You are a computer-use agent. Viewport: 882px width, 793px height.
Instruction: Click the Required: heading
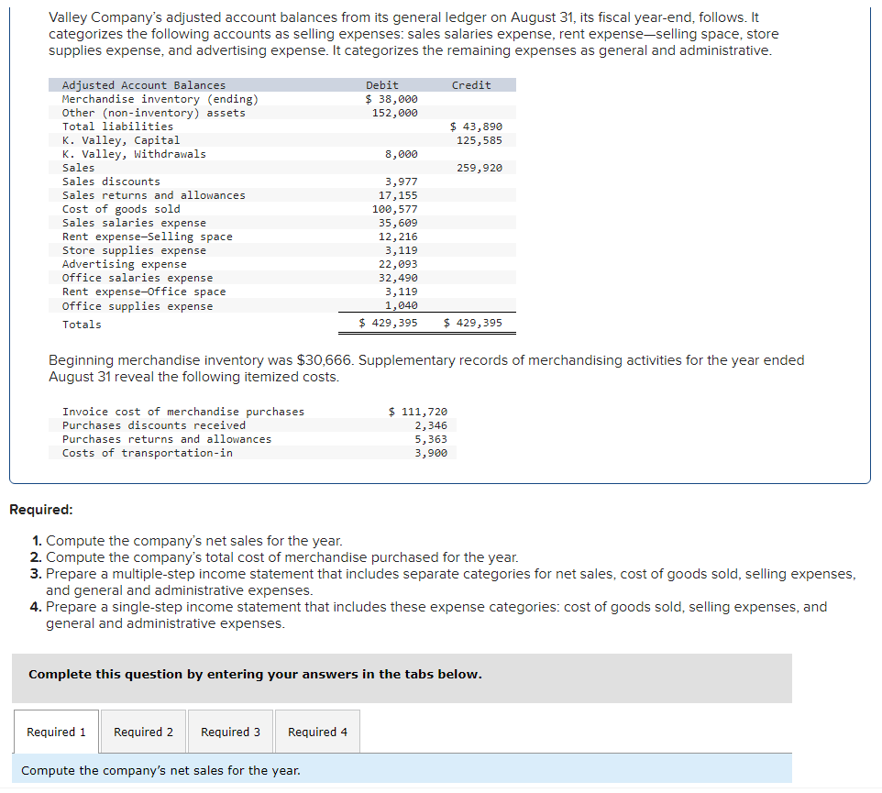(x=41, y=510)
